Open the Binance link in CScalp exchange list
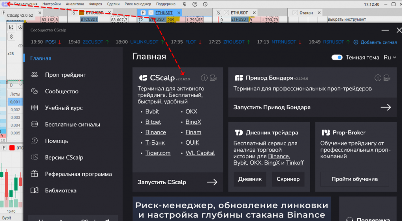Screen dimensions: 402x221 155,132
